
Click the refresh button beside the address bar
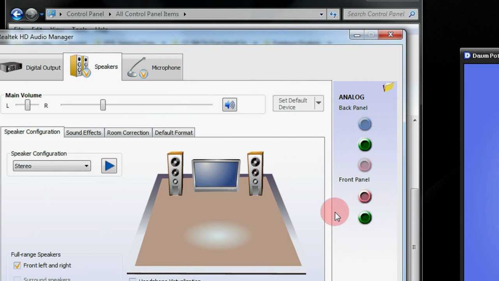333,14
